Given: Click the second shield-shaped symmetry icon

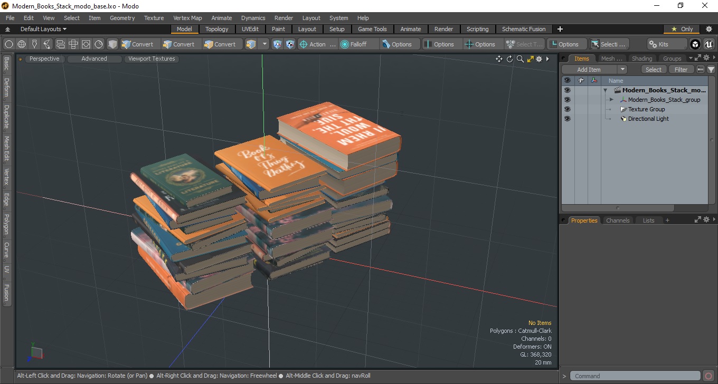Looking at the screenshot, I should (x=290, y=44).
